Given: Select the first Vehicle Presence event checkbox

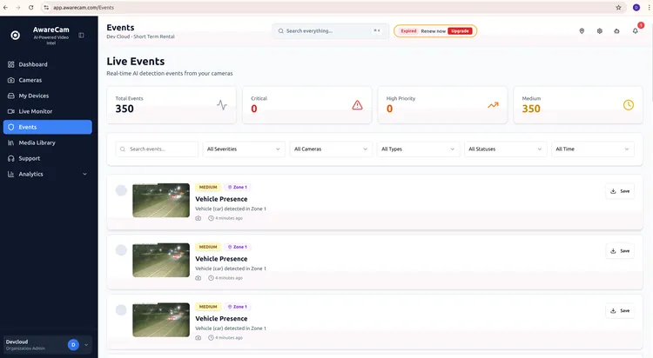Looking at the screenshot, I should [121, 190].
